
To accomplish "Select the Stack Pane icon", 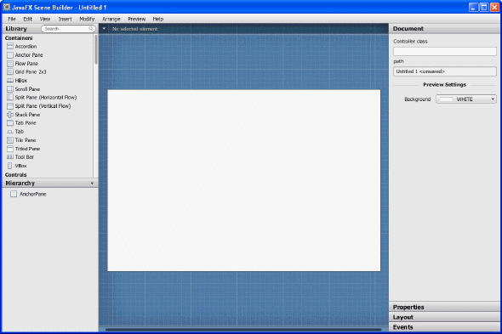I will point(10,115).
